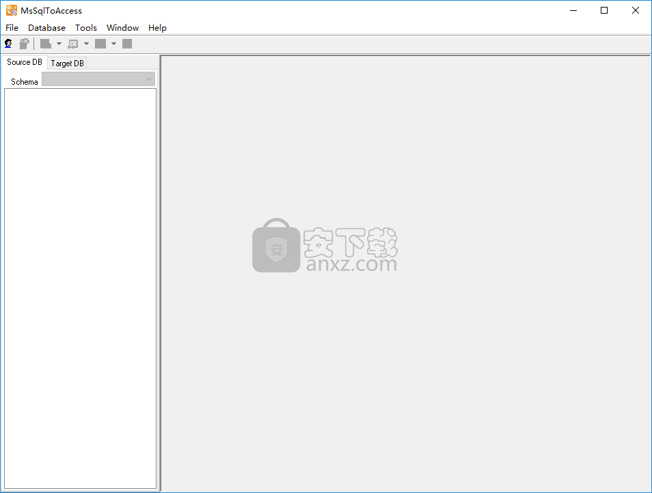Open the Window menu
The height and width of the screenshot is (493, 652).
click(122, 28)
